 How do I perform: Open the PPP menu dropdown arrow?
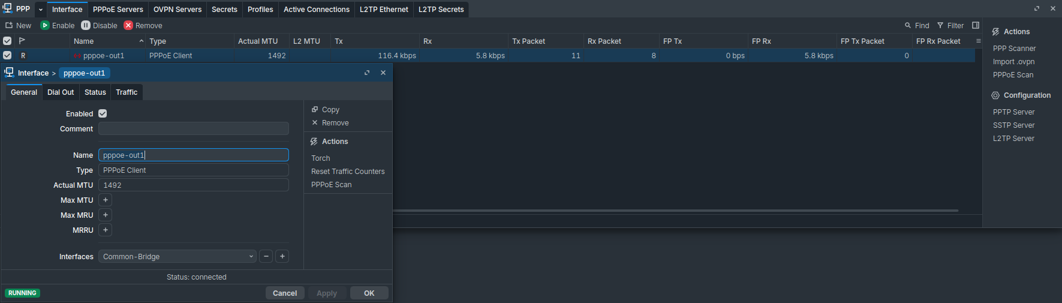click(x=41, y=10)
